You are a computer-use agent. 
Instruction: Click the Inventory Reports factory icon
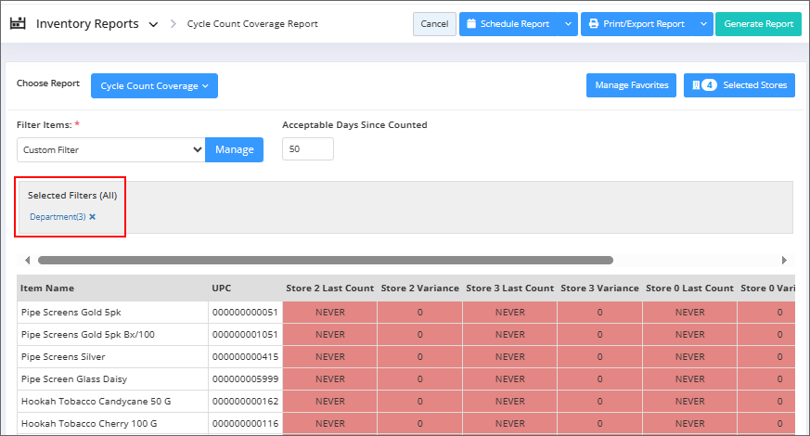(18, 24)
